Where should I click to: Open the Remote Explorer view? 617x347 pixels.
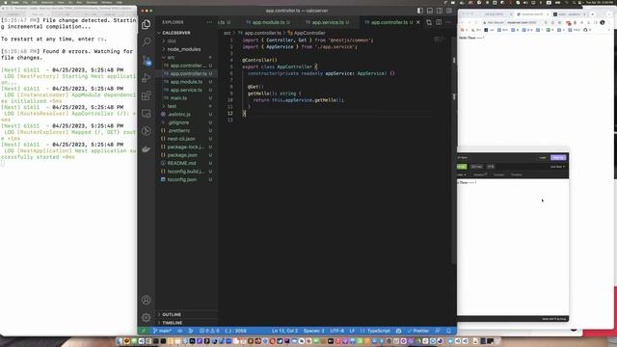(x=146, y=114)
